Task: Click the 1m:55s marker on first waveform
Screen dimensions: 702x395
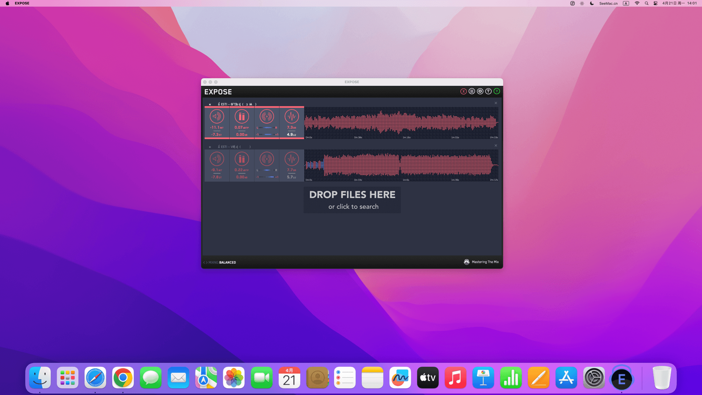Action: click(455, 138)
